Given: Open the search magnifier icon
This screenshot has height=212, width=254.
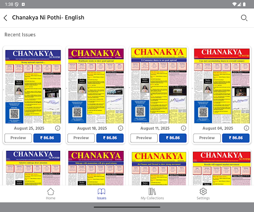Looking at the screenshot, I should pos(244,18).
